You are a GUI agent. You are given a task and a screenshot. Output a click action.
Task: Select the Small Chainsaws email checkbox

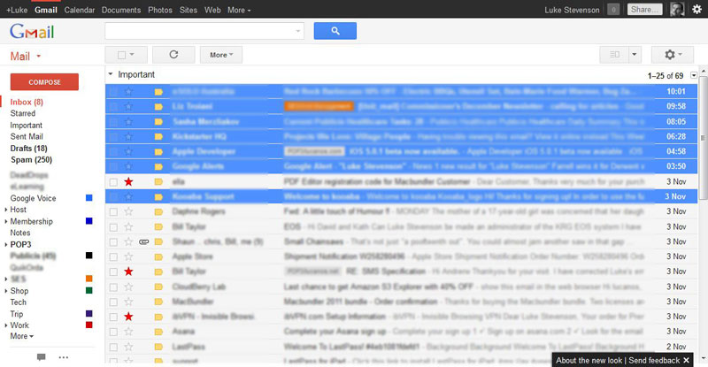coord(113,242)
